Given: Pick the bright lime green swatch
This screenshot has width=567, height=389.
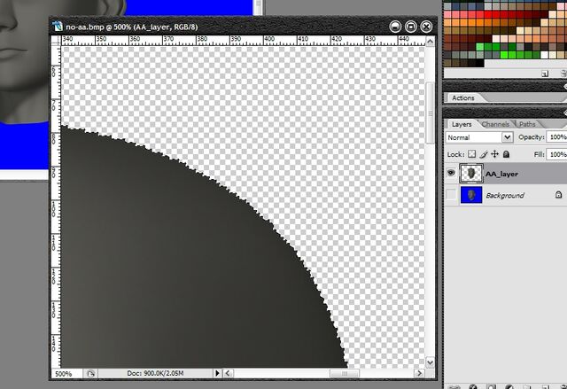Looking at the screenshot, I should click(504, 55).
